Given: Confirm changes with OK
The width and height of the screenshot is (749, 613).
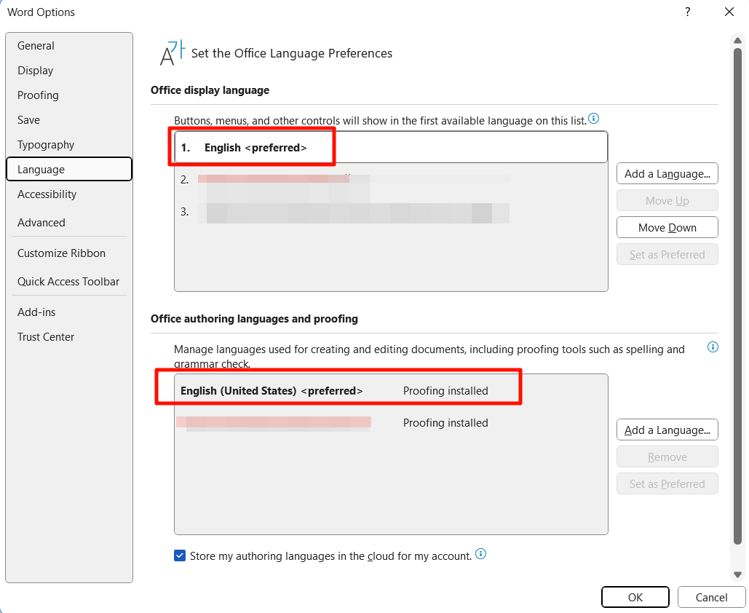Looking at the screenshot, I should [x=635, y=596].
